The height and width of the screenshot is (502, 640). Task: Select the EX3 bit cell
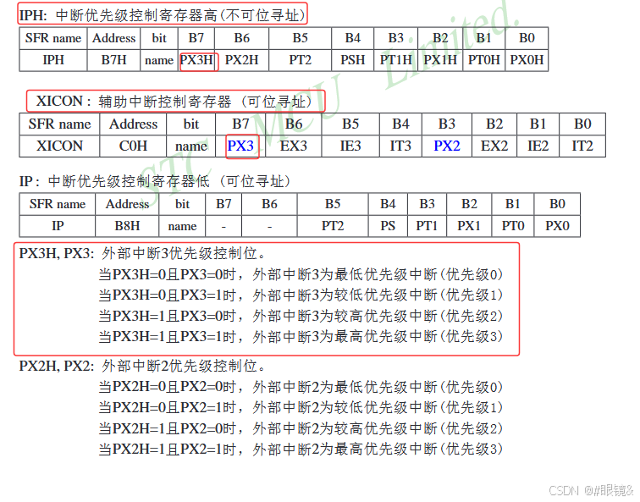click(294, 146)
